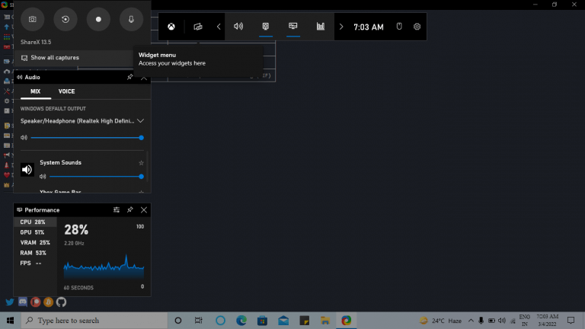Open the Twitter icon link
585x329 pixels.
coord(10,302)
